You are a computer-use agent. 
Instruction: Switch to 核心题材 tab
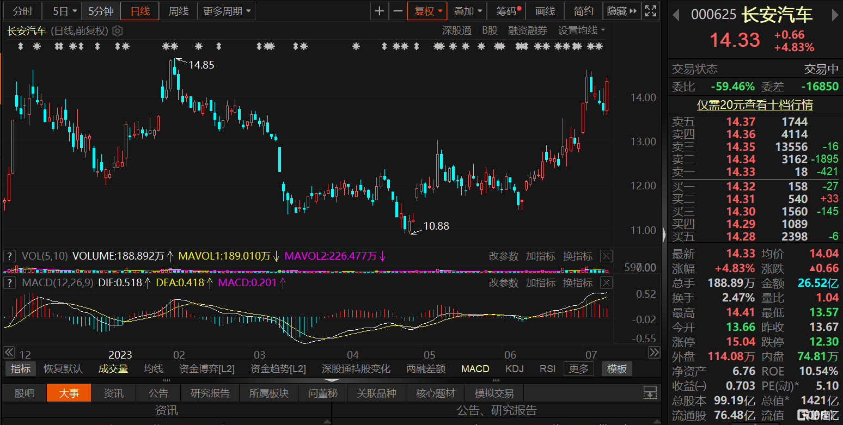point(435,393)
